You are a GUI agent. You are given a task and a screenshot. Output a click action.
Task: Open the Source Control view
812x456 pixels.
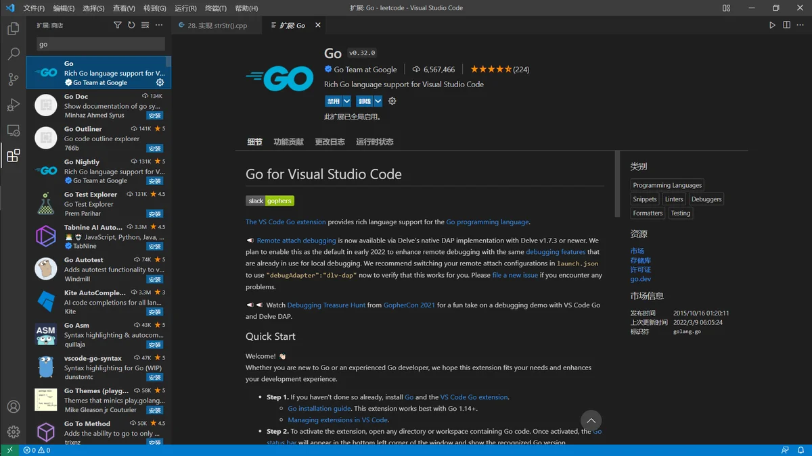(13, 79)
